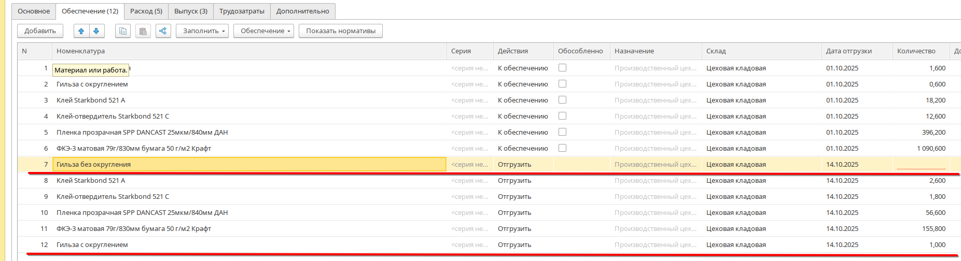The image size is (961, 261).
Task: Select the Основное tab
Action: (34, 11)
